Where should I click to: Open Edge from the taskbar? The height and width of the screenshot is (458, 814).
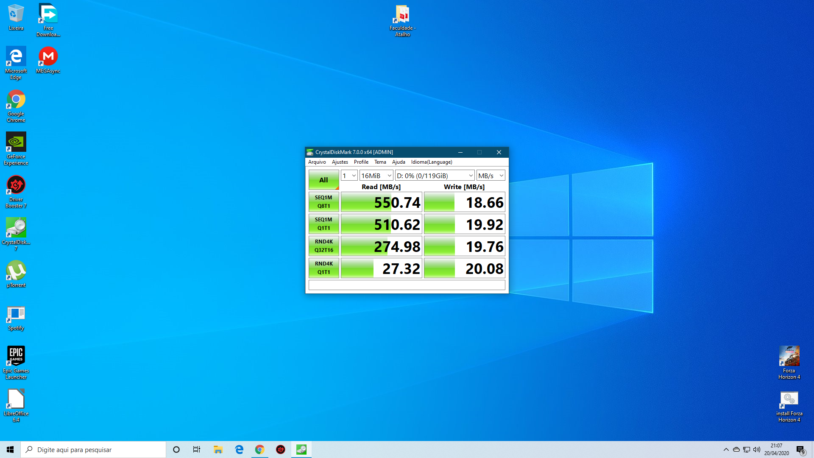[239, 450]
